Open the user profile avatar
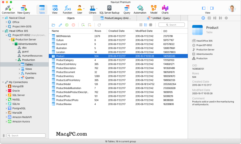 (232, 8)
